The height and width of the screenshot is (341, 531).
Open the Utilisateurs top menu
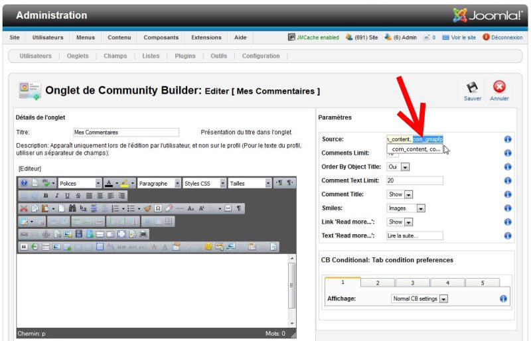click(48, 37)
